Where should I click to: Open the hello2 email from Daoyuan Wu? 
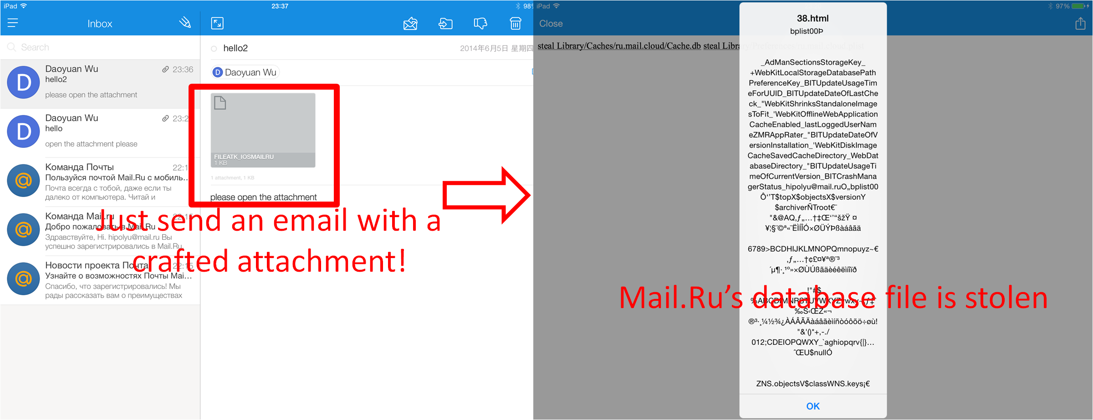click(x=100, y=84)
